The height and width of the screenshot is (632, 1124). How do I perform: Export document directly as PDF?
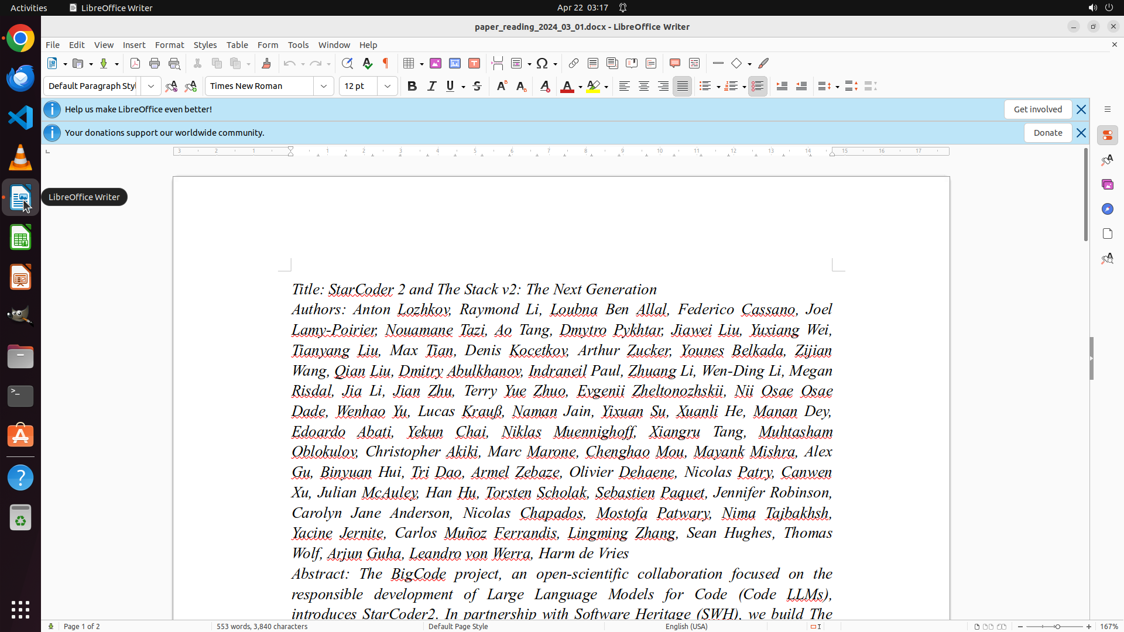(x=135, y=63)
